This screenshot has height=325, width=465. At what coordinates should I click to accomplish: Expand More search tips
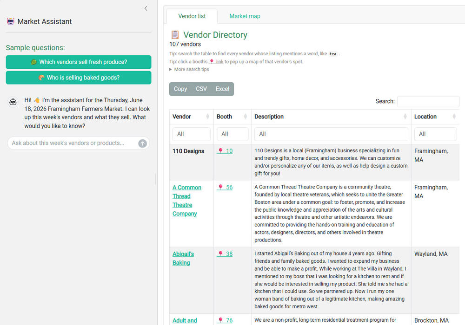point(189,69)
